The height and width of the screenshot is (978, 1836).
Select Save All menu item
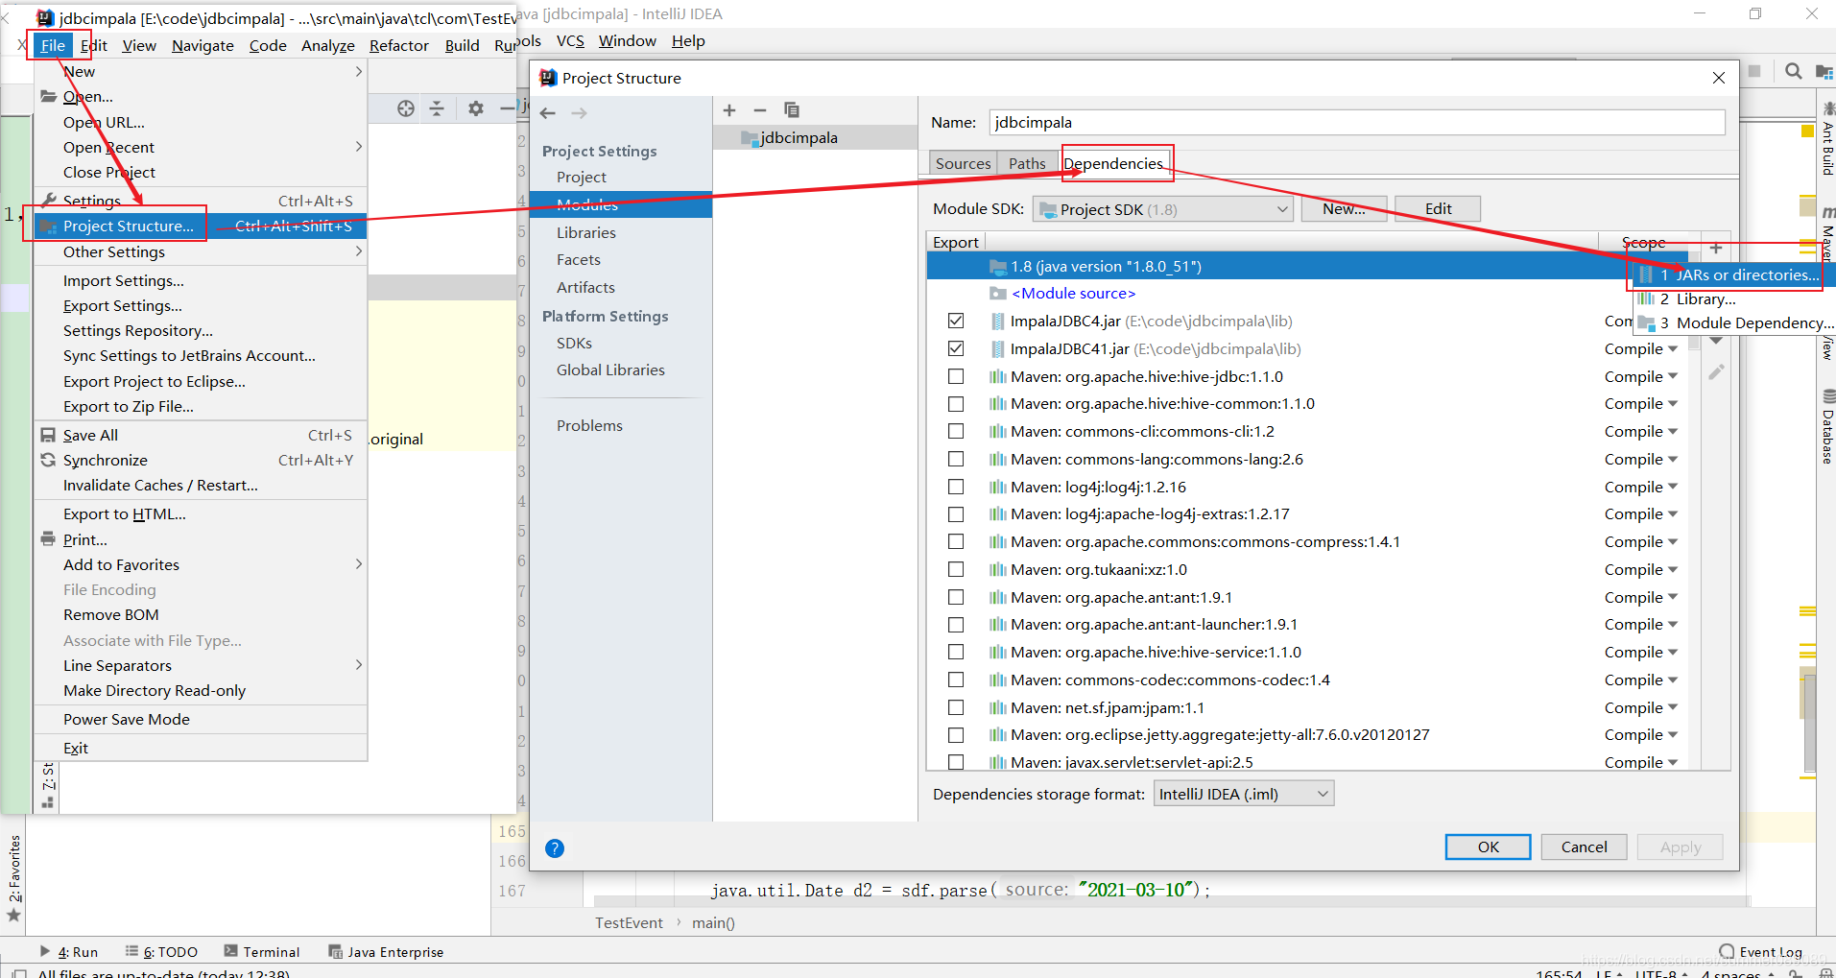(x=201, y=435)
